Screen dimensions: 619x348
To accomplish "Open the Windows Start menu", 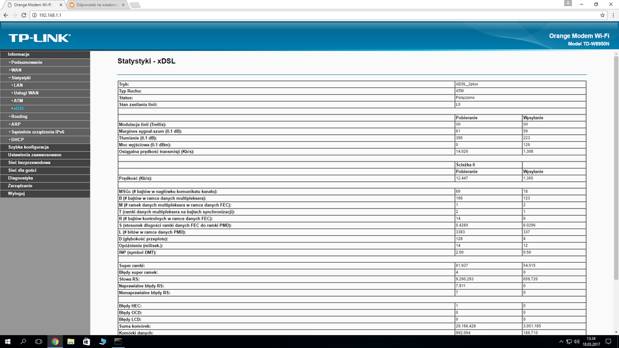I will pos(7,341).
